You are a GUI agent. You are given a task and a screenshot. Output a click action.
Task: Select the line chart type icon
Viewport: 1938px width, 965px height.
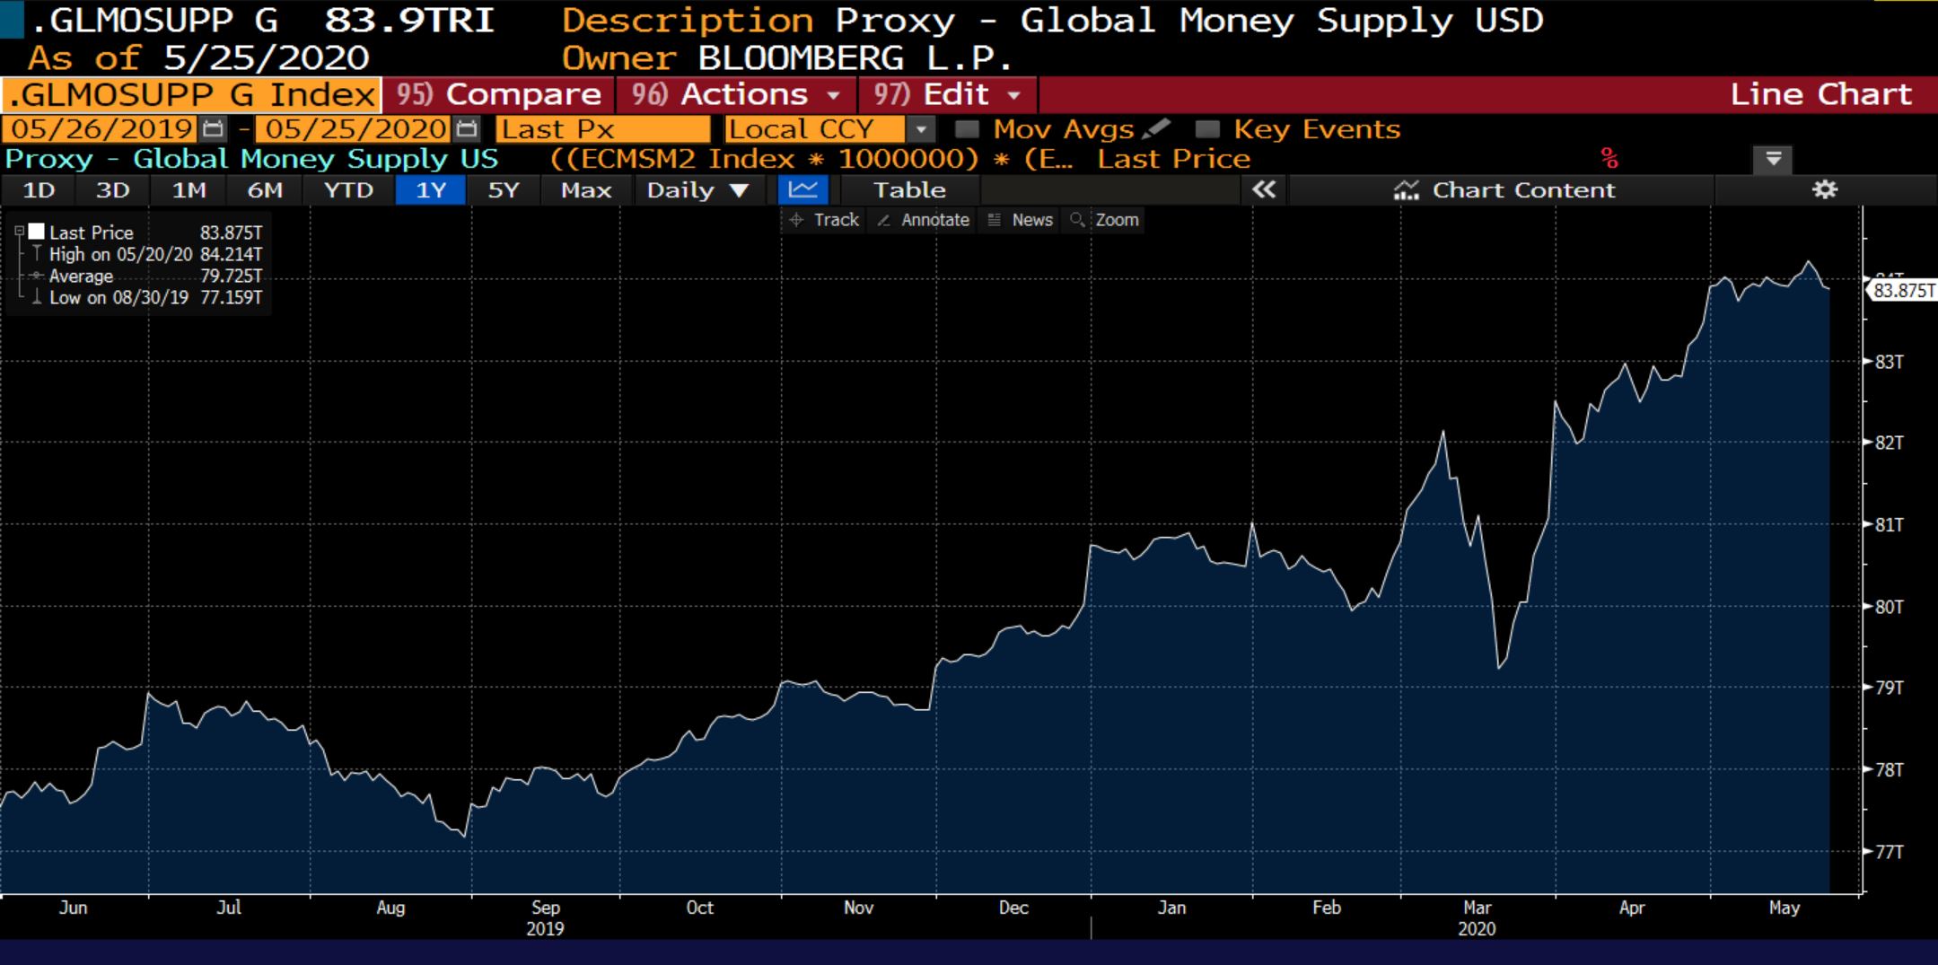tap(803, 190)
